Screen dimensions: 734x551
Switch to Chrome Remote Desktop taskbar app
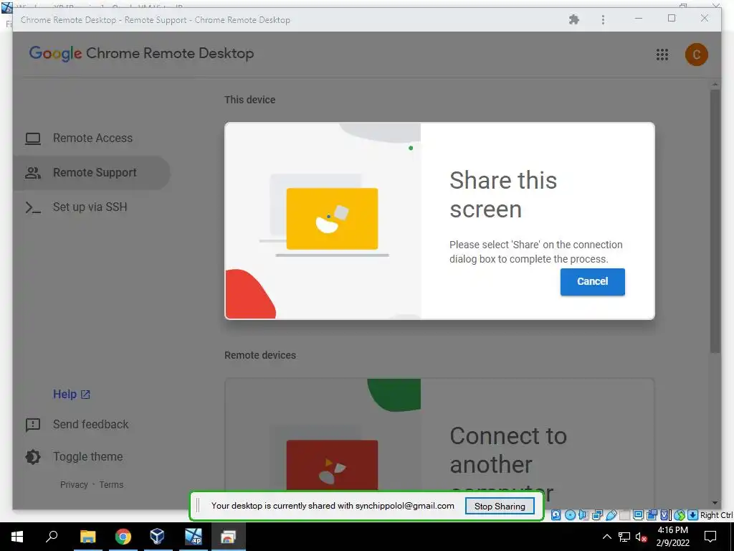[229, 537]
